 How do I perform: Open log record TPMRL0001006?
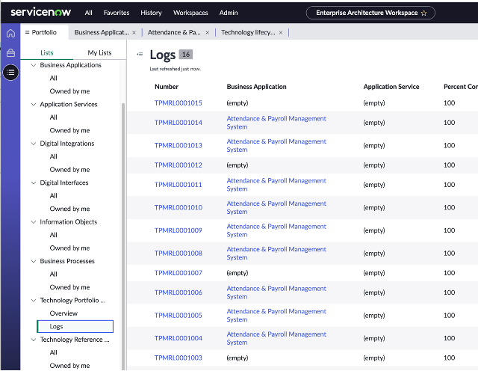point(179,292)
